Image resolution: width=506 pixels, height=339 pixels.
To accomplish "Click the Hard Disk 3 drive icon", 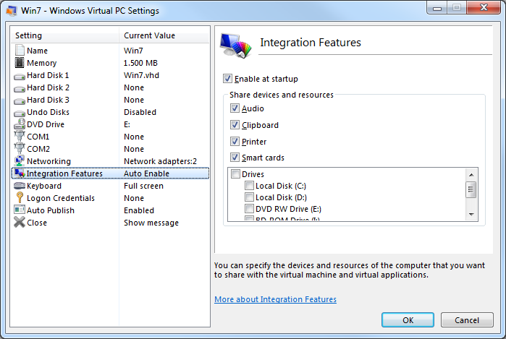I will click(20, 101).
